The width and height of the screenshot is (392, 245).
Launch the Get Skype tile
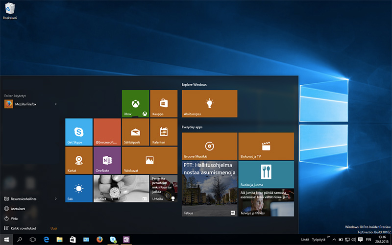coord(78,132)
